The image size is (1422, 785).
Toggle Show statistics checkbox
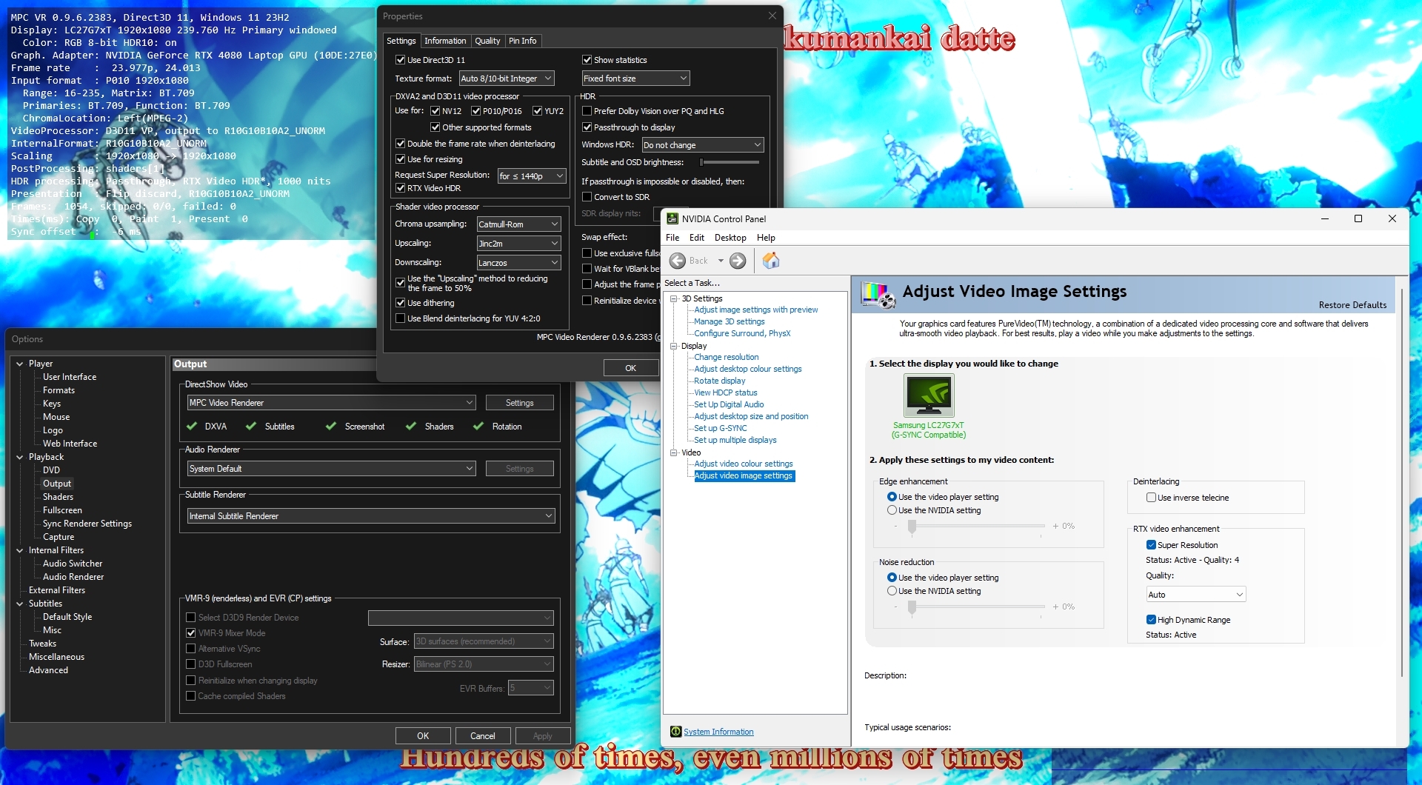point(587,60)
